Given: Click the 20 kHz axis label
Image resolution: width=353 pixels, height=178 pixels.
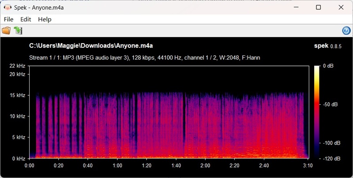Looking at the screenshot, I should 17,74.
